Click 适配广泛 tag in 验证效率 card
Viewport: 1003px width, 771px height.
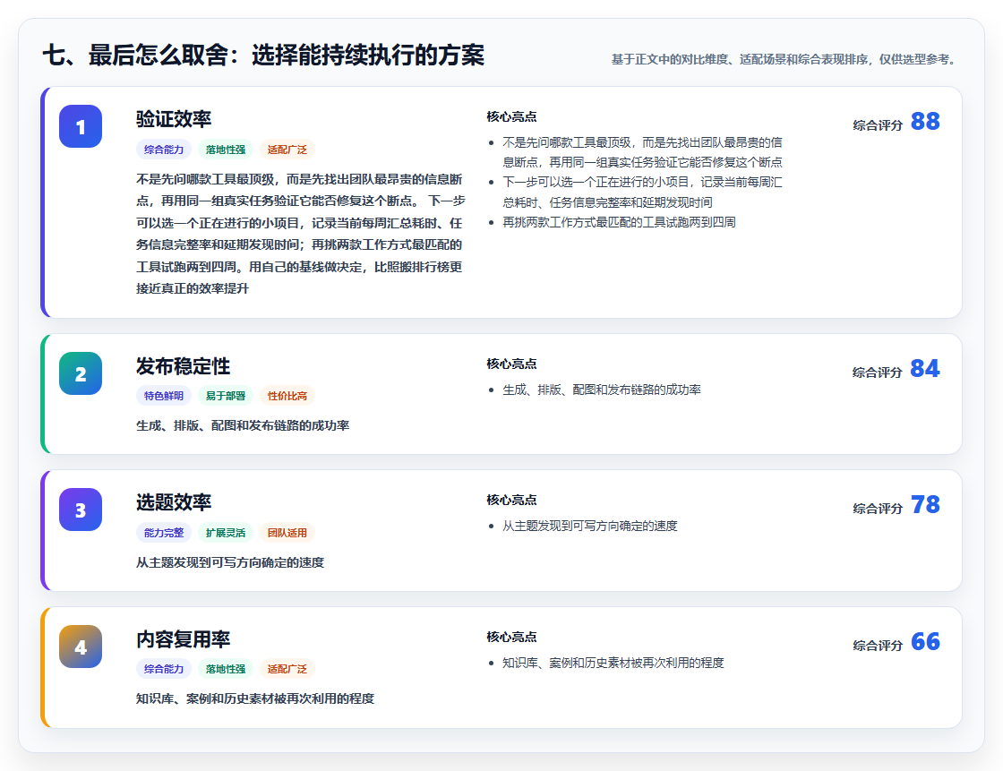[287, 150]
